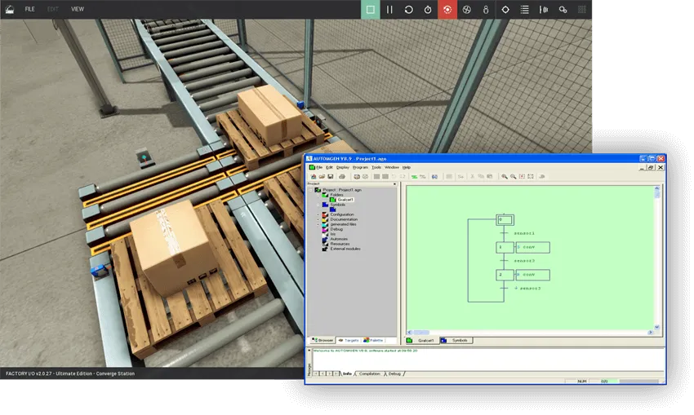The image size is (694, 415).
Task: Open the Help menu in Automgen
Action: click(x=407, y=167)
